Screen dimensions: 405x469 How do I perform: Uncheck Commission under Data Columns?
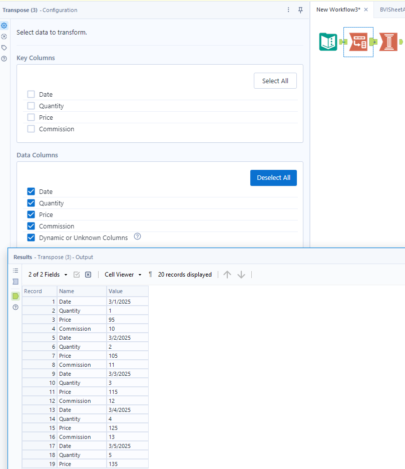tap(31, 226)
